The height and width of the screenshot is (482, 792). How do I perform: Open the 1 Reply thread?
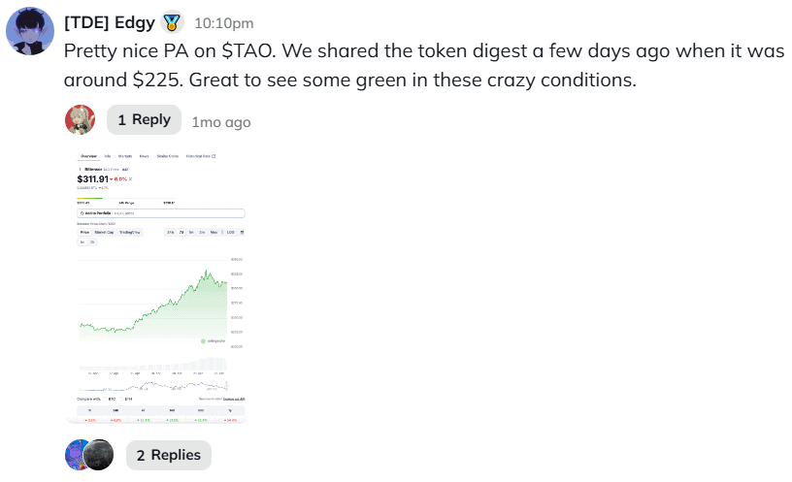pyautogui.click(x=144, y=120)
